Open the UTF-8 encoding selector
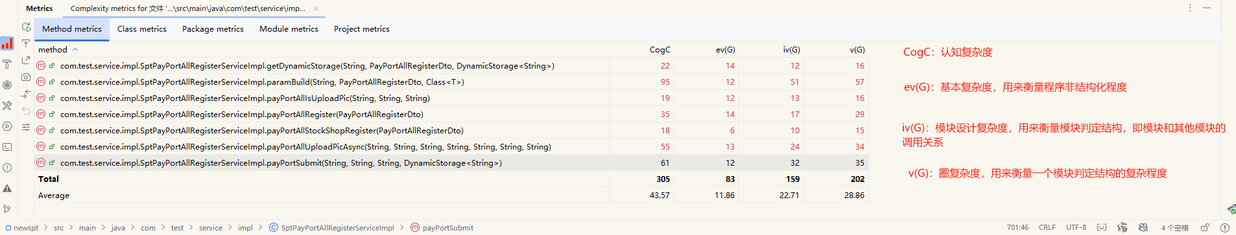 (x=1076, y=228)
